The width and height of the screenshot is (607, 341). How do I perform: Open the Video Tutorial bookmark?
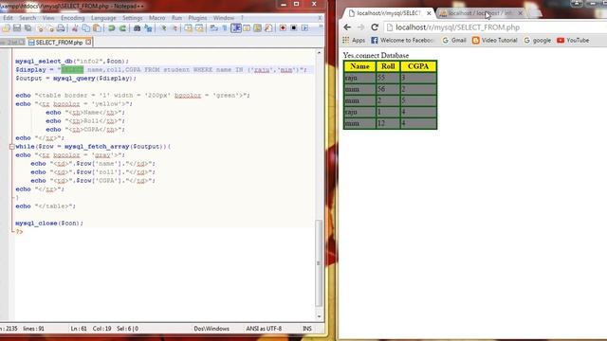(x=495, y=40)
